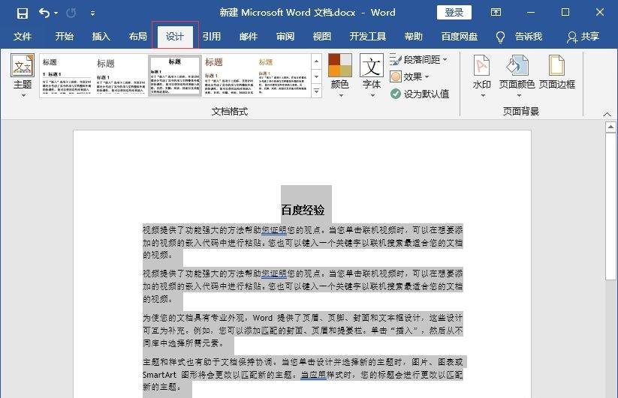
Task: Click the underlined 您证明 in the first paragraph
Action: (274, 230)
